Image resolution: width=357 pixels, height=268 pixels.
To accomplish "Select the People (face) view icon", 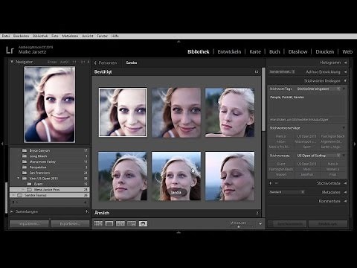I will point(143,223).
